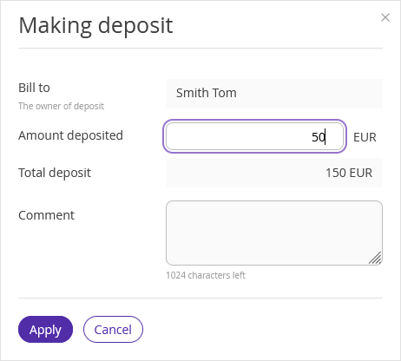Click the value 50 in amount field
The width and height of the screenshot is (401, 361).
pos(319,137)
